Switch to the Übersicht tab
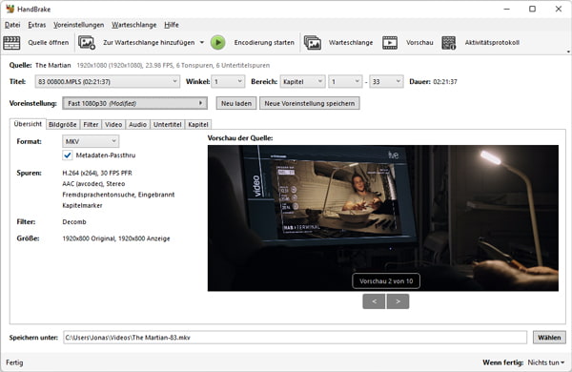 (x=28, y=124)
